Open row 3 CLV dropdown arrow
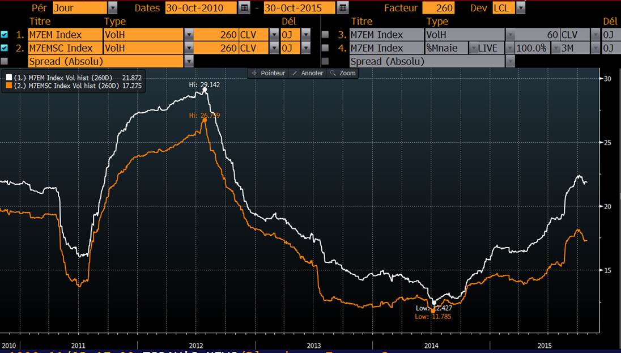This screenshot has height=353, width=621. click(x=596, y=35)
